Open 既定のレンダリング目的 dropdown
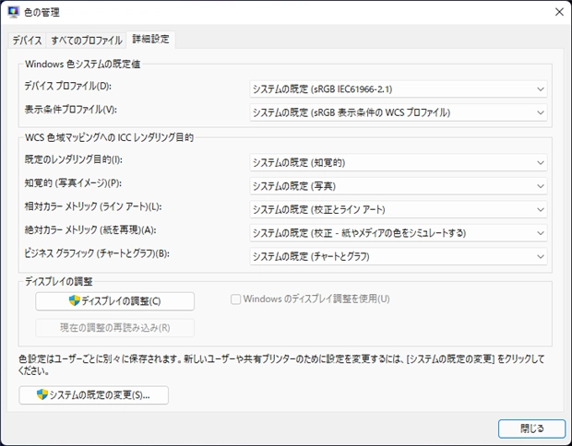The height and width of the screenshot is (446, 572). click(399, 162)
